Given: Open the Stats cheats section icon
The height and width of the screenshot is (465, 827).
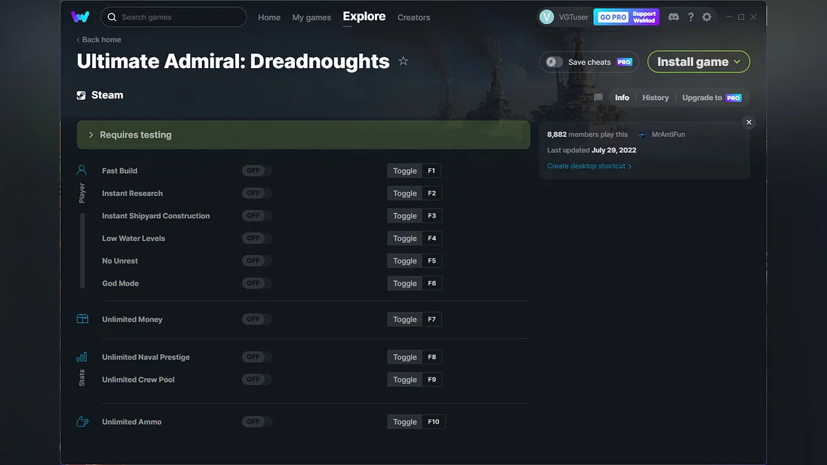Looking at the screenshot, I should coord(82,357).
